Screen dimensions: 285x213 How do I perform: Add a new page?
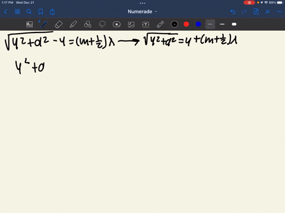[x=256, y=12]
